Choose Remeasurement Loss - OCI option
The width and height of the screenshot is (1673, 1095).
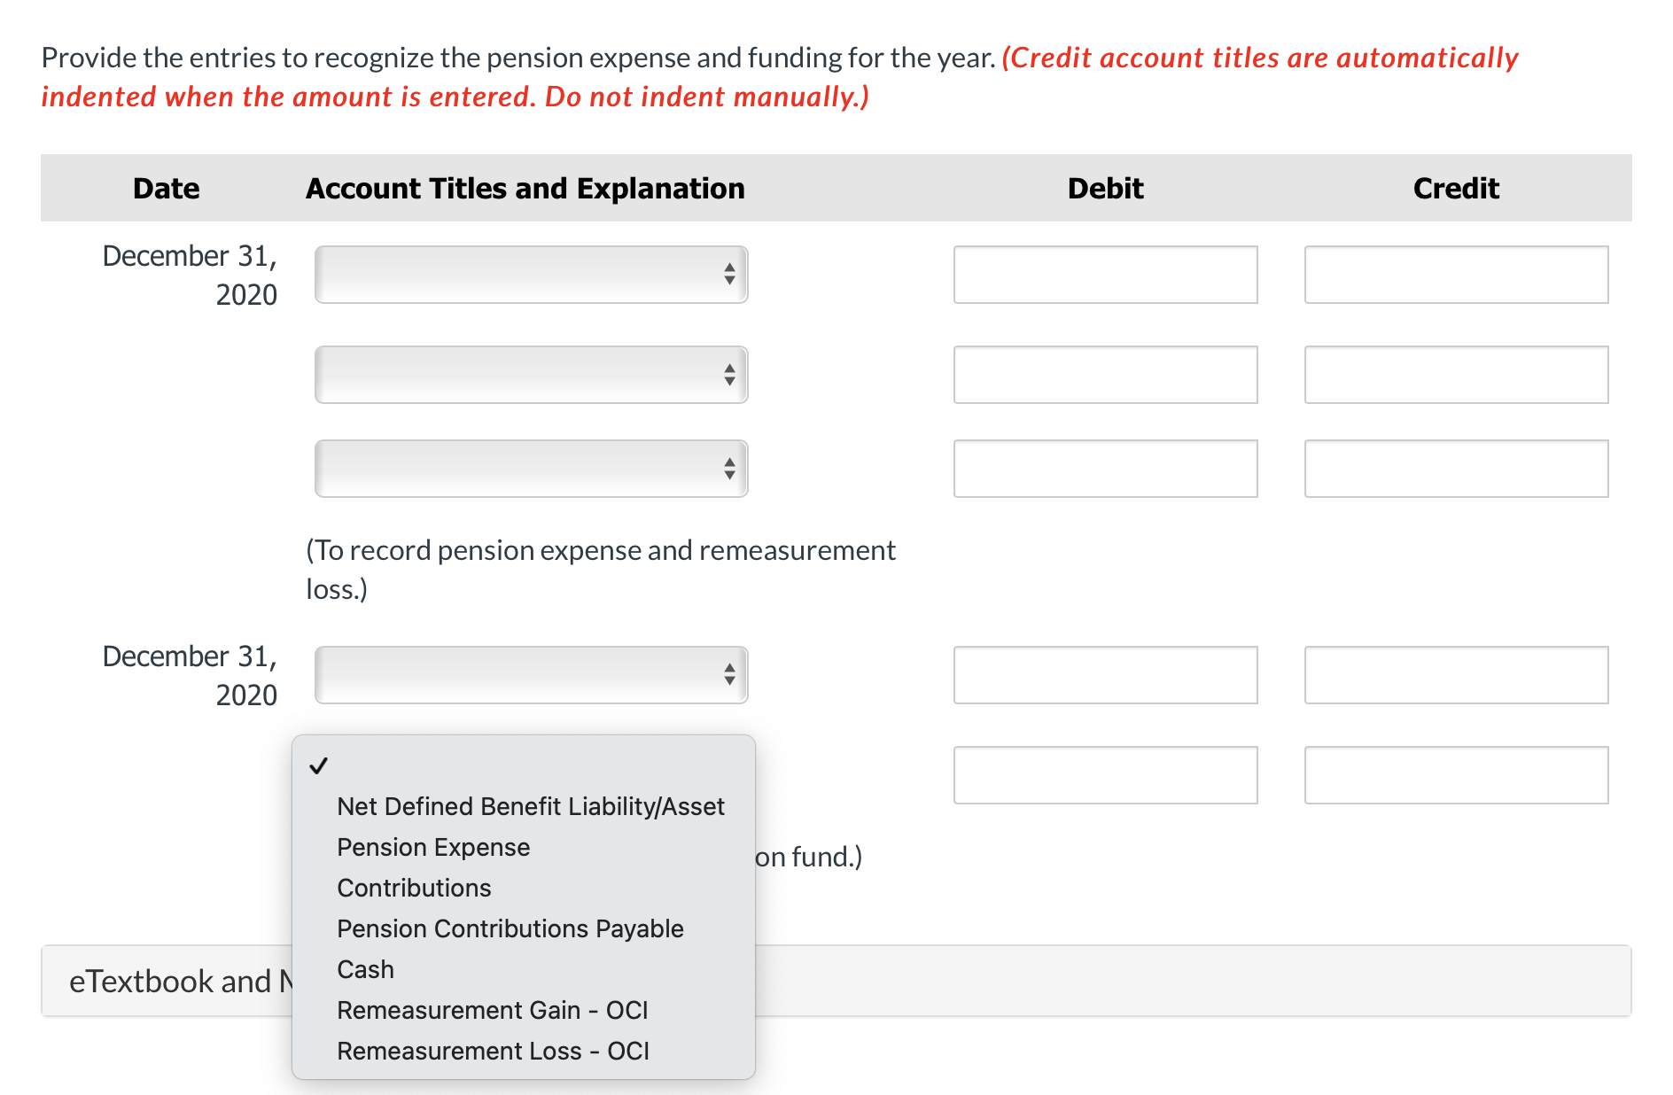pyautogui.click(x=493, y=1051)
